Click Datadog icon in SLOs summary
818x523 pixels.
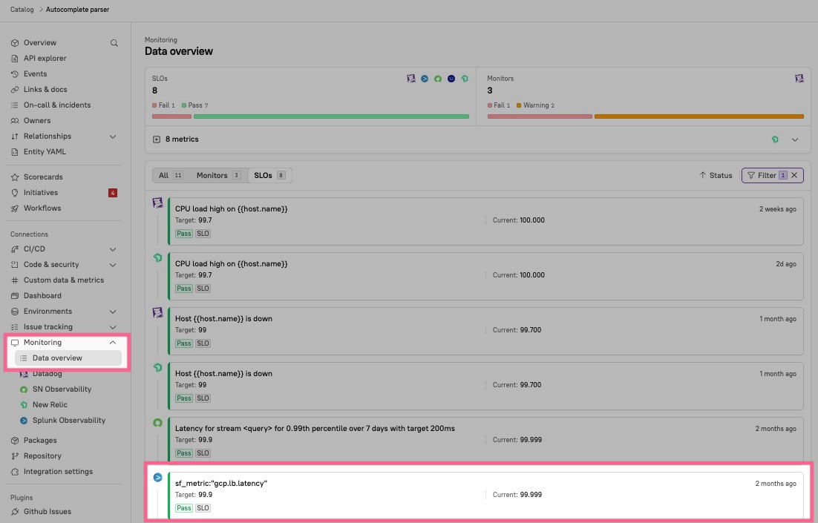click(411, 79)
